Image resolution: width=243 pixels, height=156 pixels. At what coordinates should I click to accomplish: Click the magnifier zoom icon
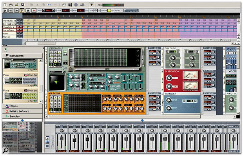[6, 150]
